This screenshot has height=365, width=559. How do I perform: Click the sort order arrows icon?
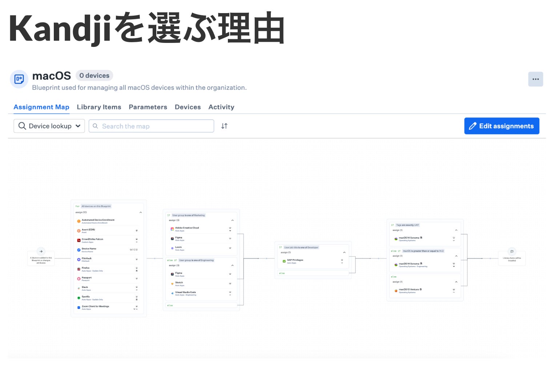pos(224,126)
